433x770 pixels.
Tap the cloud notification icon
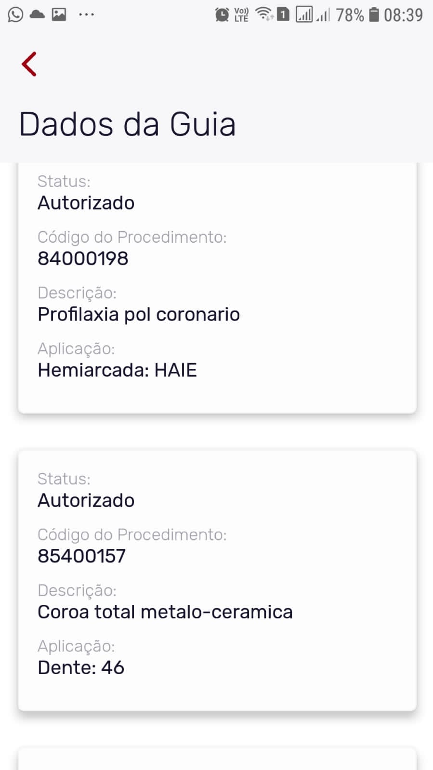click(37, 14)
